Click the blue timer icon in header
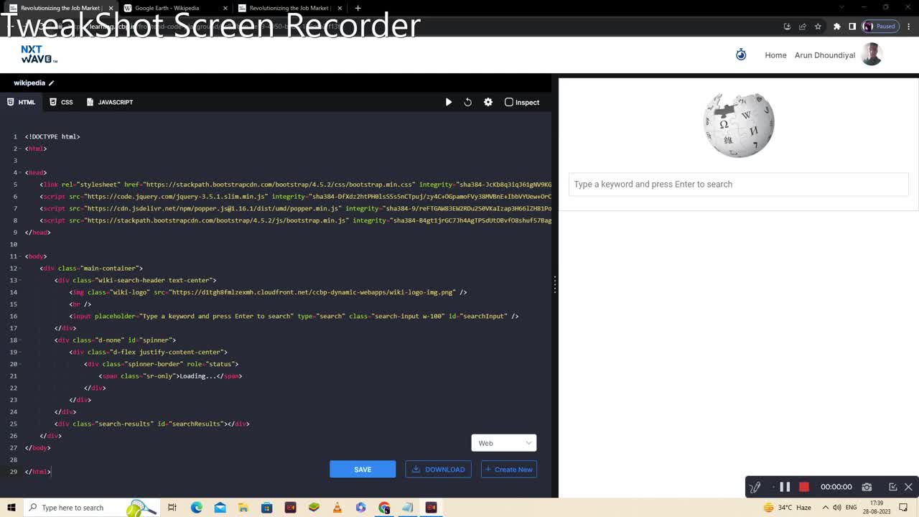 pyautogui.click(x=741, y=55)
